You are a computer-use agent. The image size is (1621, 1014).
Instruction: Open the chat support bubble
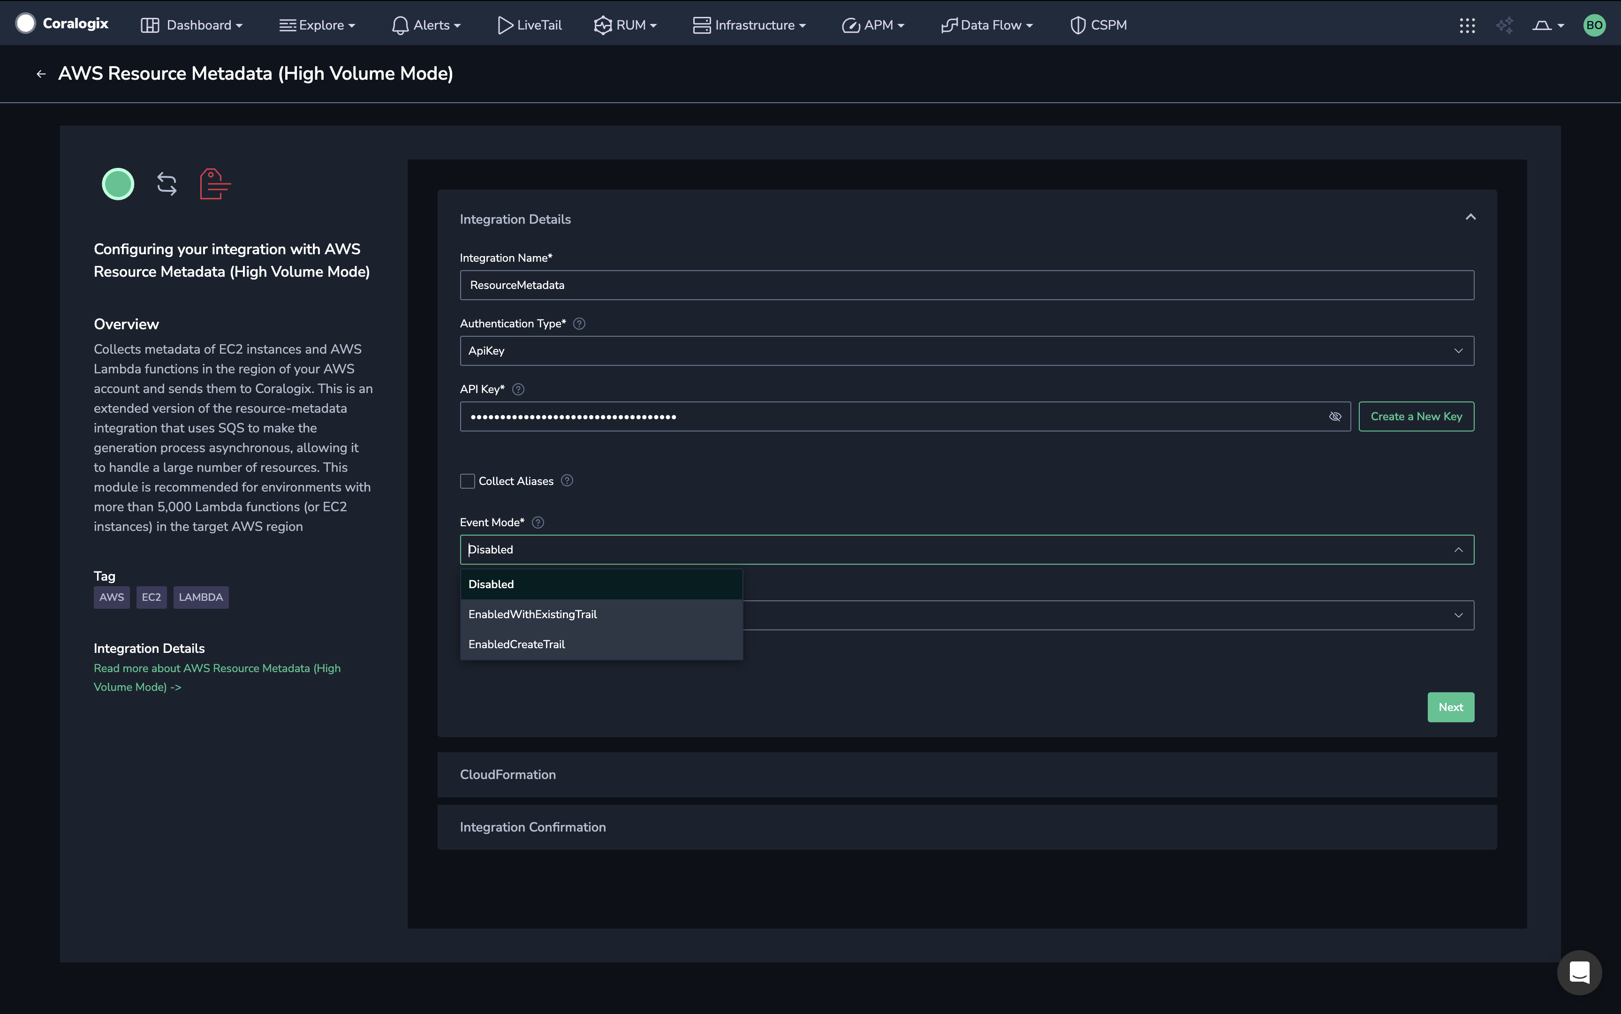[1579, 972]
